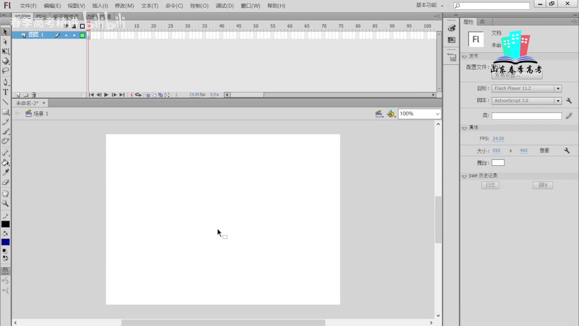Toggle lock all layers header icon
579x326 pixels.
[74, 26]
